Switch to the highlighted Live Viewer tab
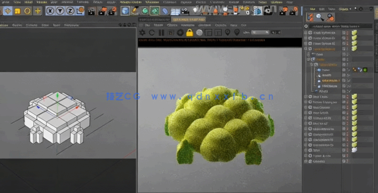 tap(188, 20)
